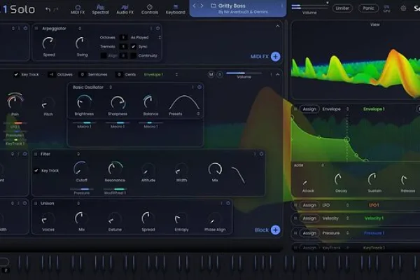Viewport: 420px width, 280px height.
Task: Click the Entropy knob
Action: (181, 219)
